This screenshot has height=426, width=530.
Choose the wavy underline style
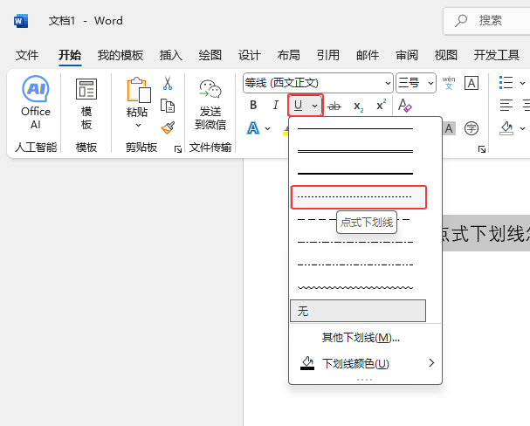[x=358, y=287]
